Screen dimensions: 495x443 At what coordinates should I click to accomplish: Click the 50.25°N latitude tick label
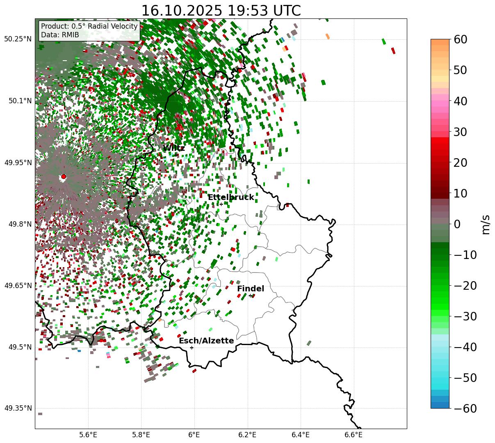tap(18, 39)
